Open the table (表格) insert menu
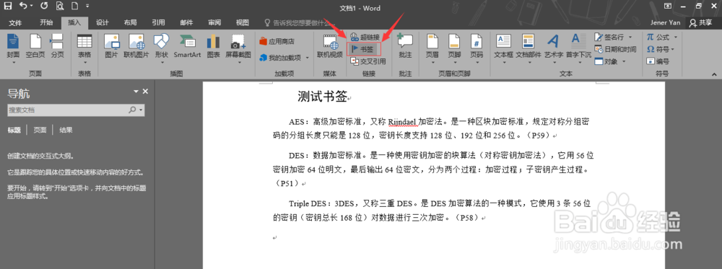722x269 pixels. pyautogui.click(x=84, y=48)
